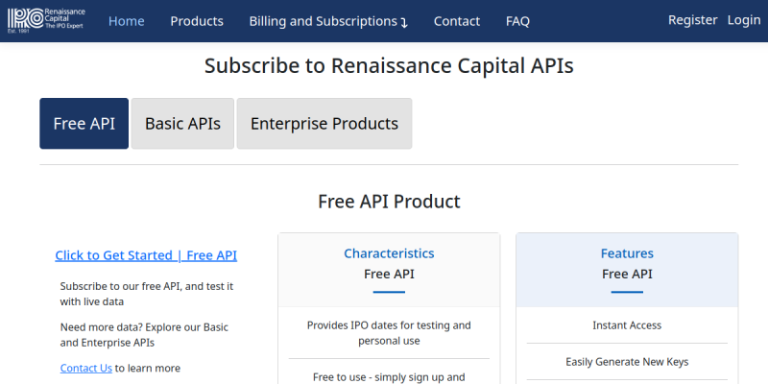Screen dimensions: 768x384
Task: Open the Home nav link
Action: point(127,21)
